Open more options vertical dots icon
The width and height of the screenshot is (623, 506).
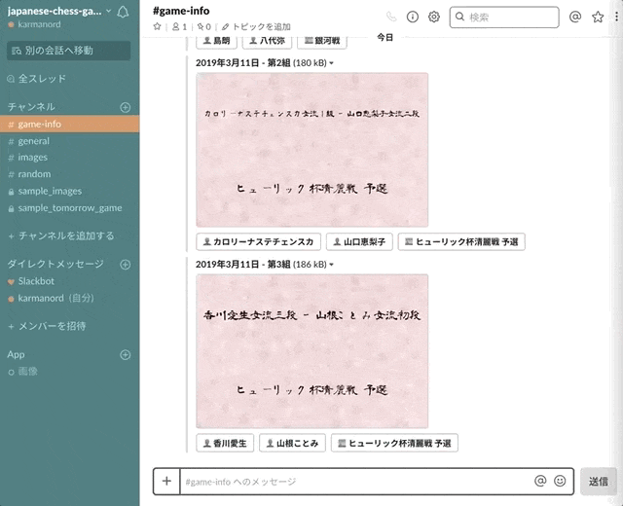(x=616, y=17)
